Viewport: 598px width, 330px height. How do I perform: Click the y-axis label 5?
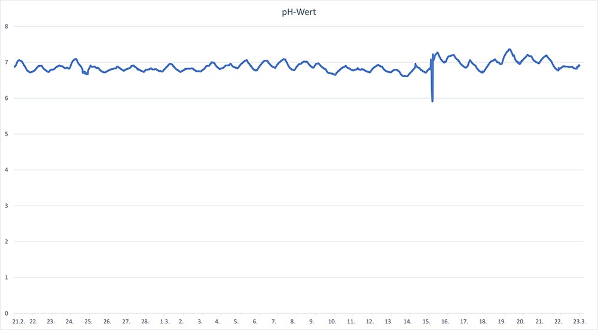point(6,134)
